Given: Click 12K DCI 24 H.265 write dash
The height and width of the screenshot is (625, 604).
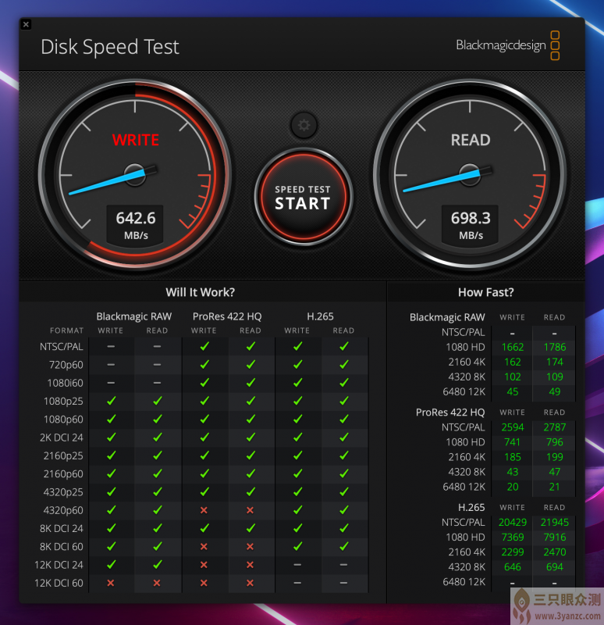Looking at the screenshot, I should tap(297, 564).
